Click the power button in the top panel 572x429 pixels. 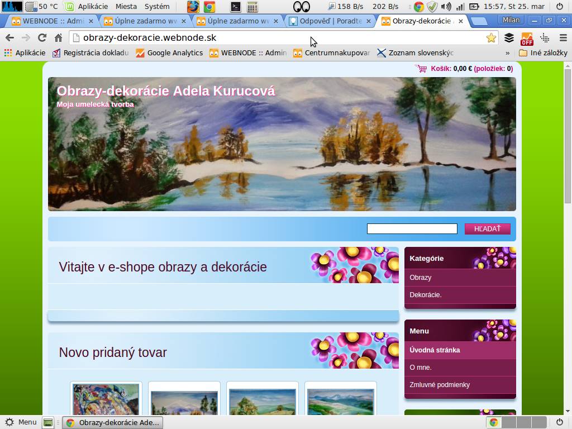[x=560, y=7]
